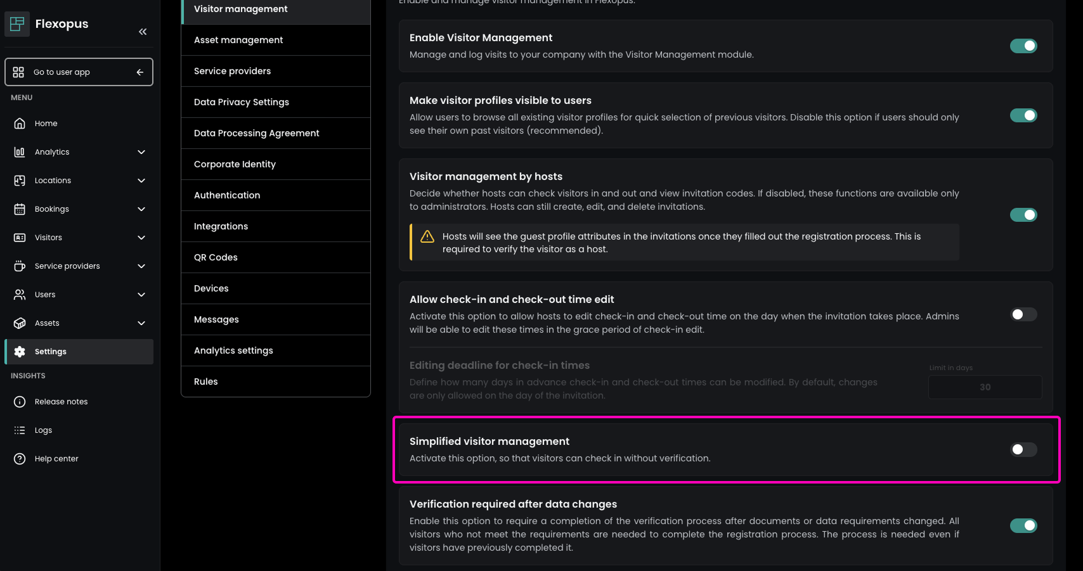Image resolution: width=1083 pixels, height=571 pixels.
Task: Click the Flexopus logo icon
Action: point(17,24)
